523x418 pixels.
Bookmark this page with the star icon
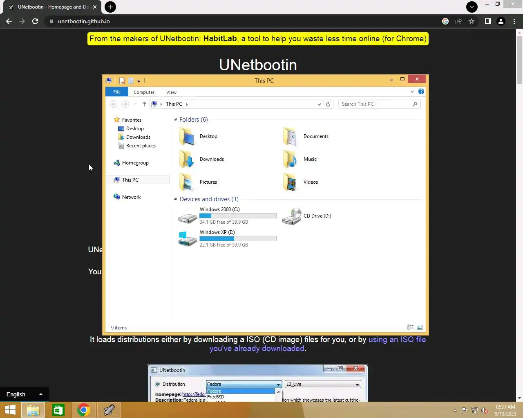pos(472,21)
